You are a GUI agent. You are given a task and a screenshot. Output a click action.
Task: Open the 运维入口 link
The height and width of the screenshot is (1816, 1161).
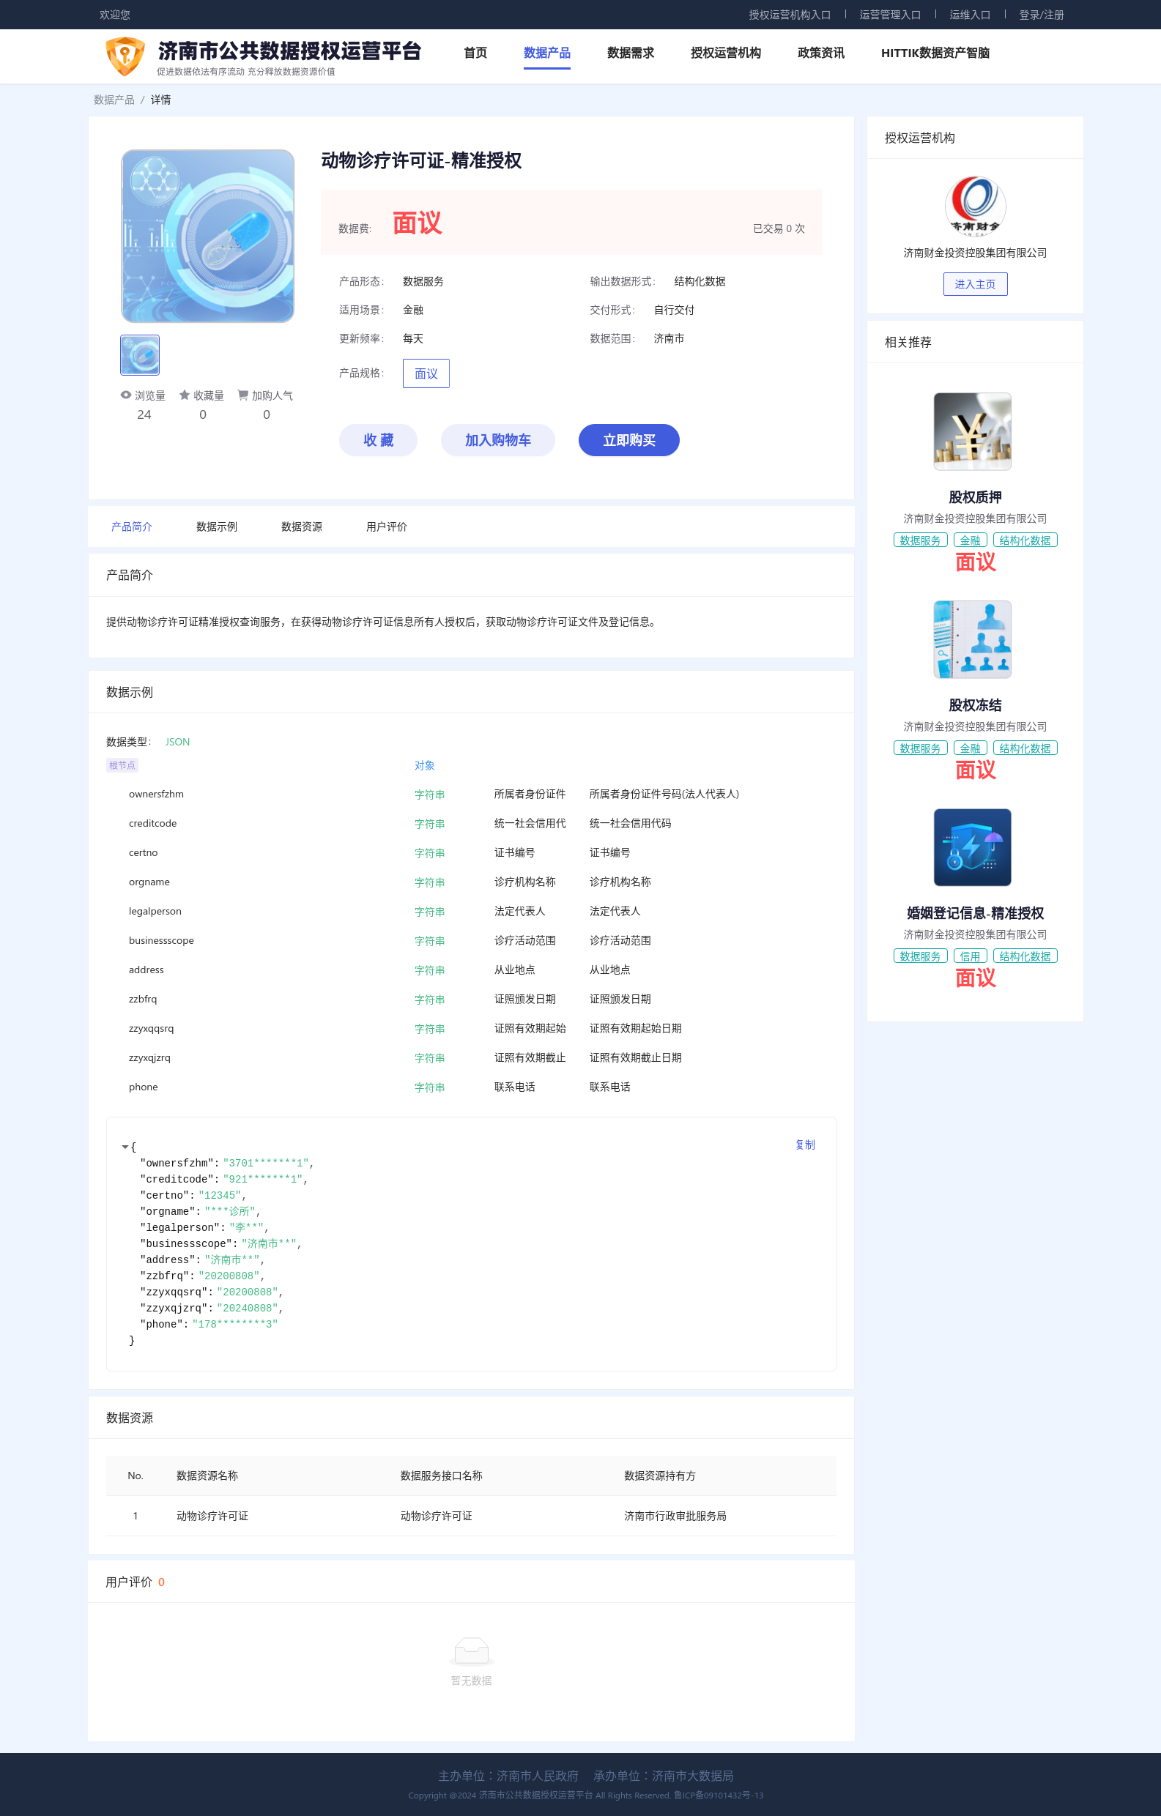coord(969,15)
